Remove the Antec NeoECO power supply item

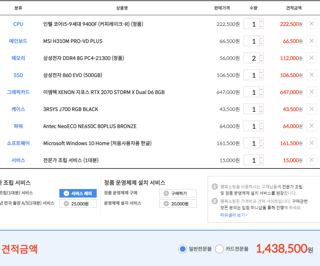tap(311, 126)
